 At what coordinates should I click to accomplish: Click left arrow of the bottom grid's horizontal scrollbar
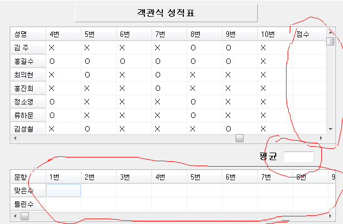(x=15, y=216)
